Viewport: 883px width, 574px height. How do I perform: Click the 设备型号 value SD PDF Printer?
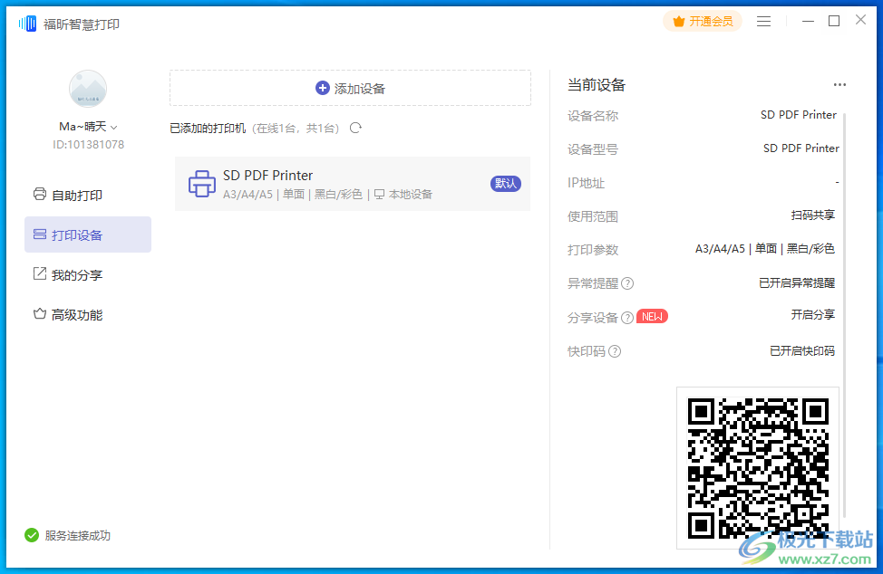coord(801,148)
